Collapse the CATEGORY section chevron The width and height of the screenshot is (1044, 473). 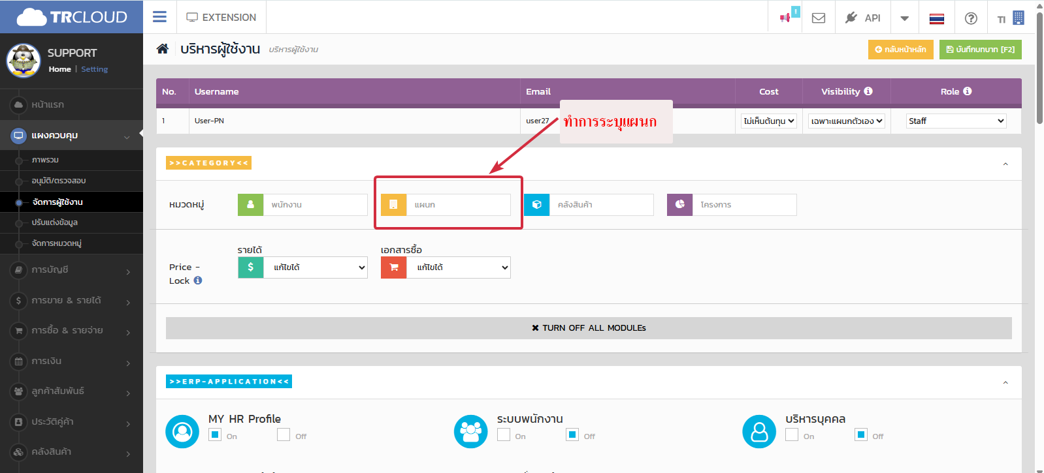click(1005, 164)
